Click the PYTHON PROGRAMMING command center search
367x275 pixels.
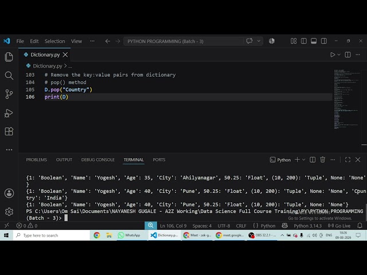[183, 41]
